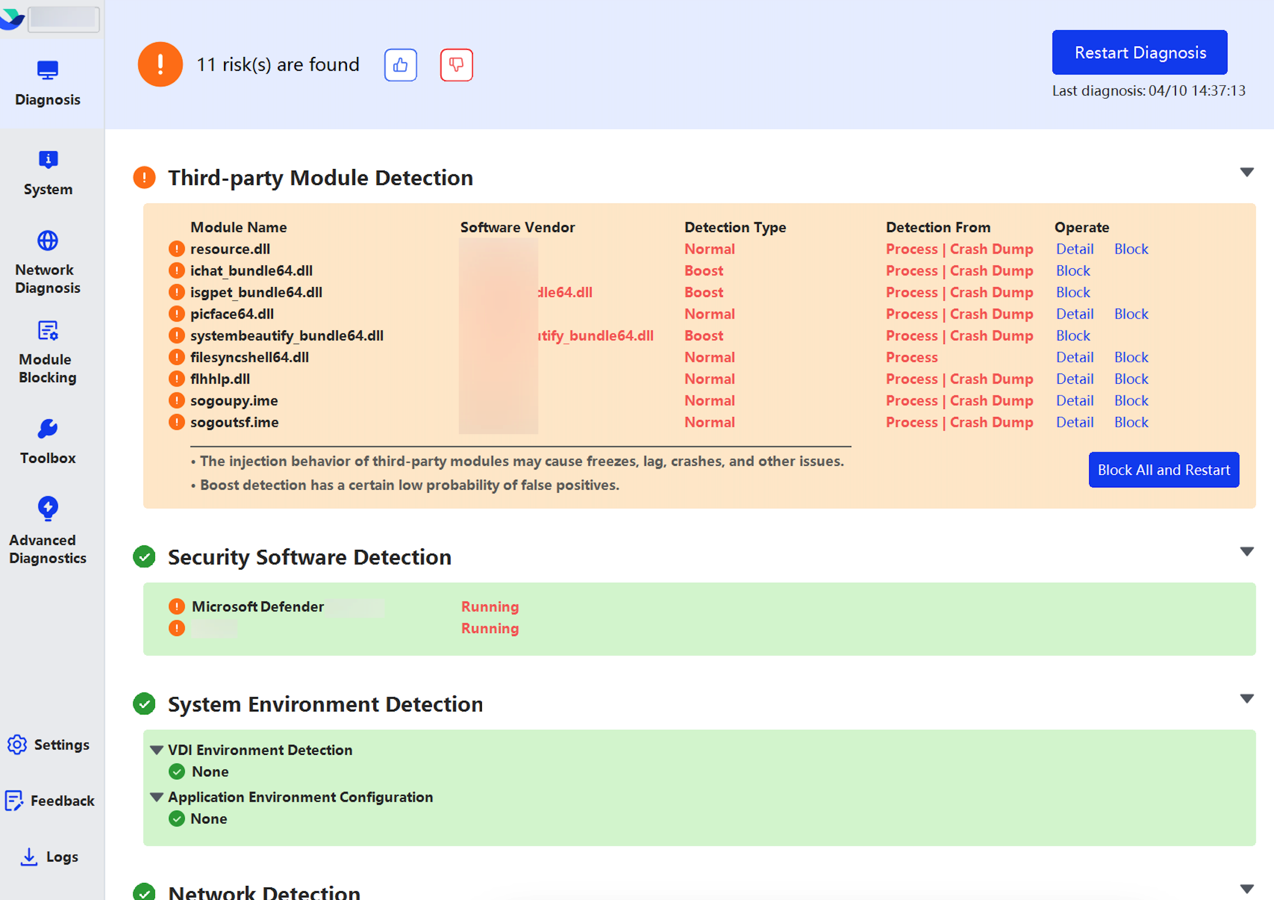
Task: Block the isgpet_bundle64.dll module
Action: click(x=1073, y=292)
